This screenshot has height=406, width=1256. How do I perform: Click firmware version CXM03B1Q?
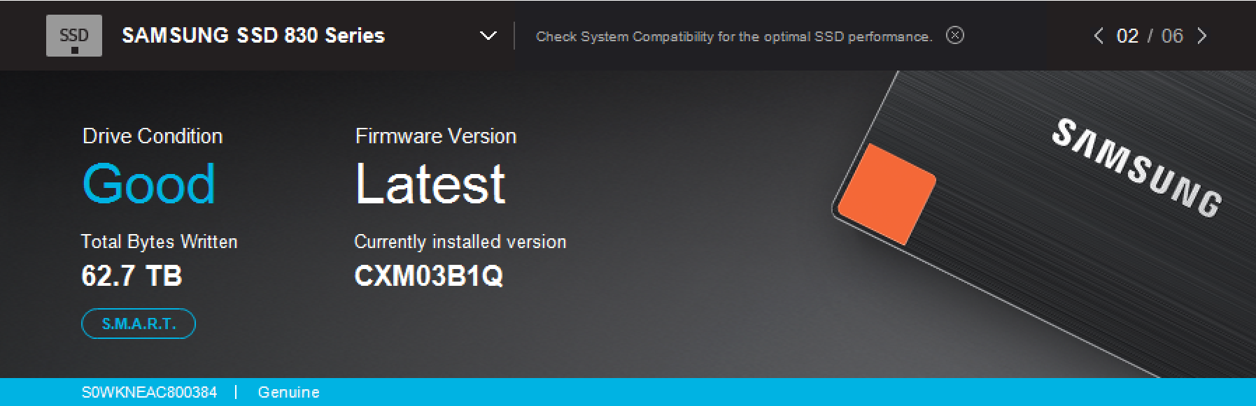click(x=429, y=276)
